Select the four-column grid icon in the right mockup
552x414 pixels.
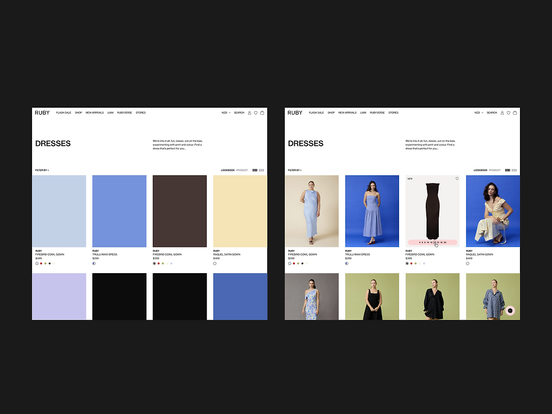coord(507,170)
